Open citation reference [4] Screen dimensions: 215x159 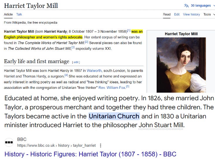(66, 75)
